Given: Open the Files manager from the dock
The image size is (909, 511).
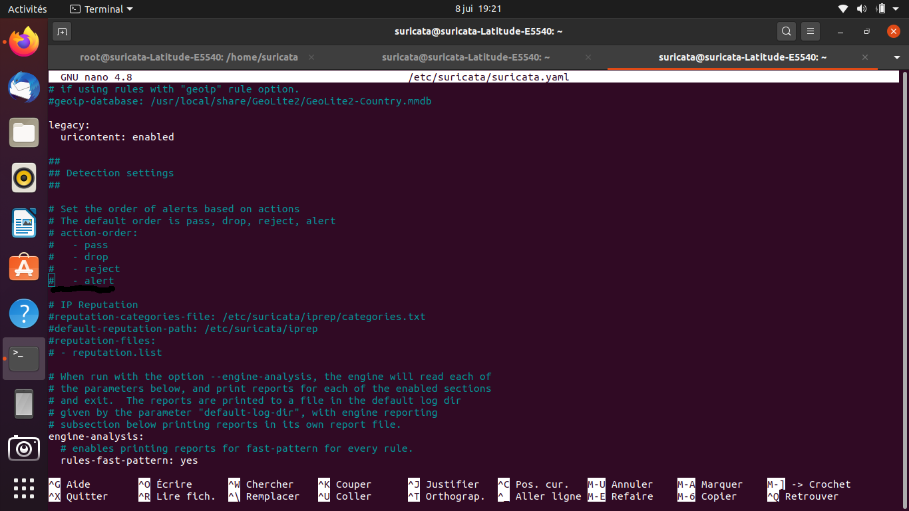Looking at the screenshot, I should click(24, 132).
